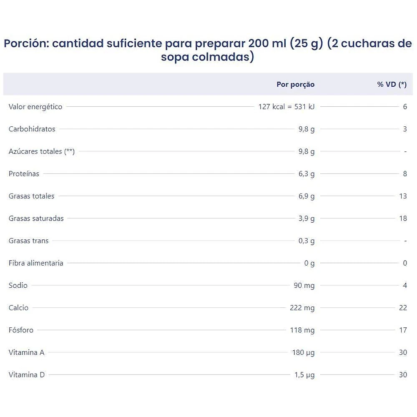Screen dimensions: 417x417
Task: Click the Sodio 90 mg value
Action: [304, 285]
